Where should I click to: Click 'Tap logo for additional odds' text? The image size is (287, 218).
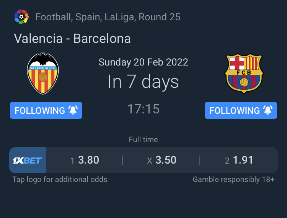pyautogui.click(x=60, y=179)
